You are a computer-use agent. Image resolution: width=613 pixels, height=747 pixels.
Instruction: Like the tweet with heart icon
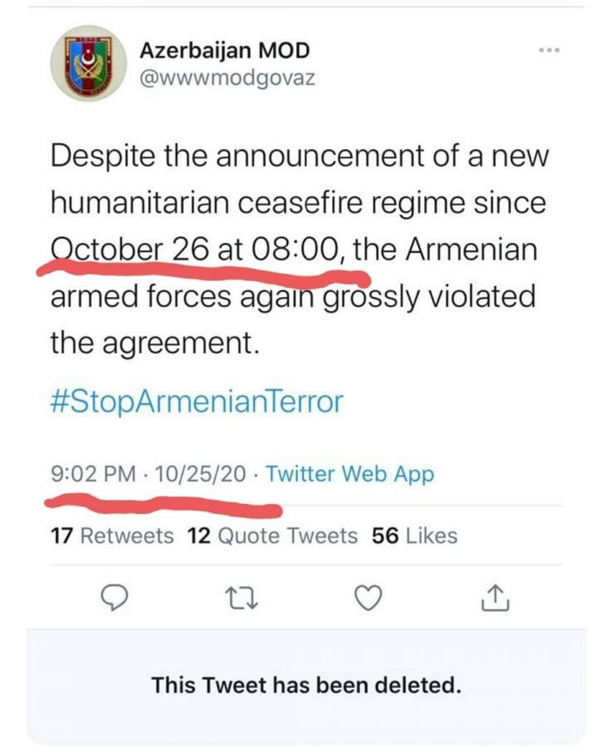369,598
